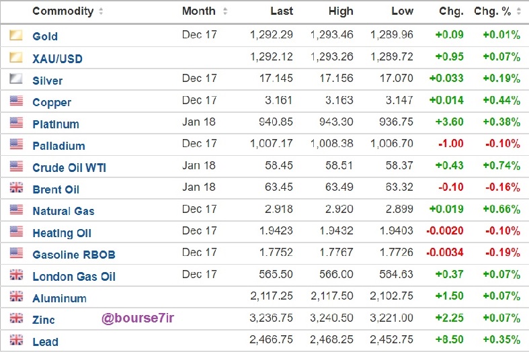Open the Lead commodity link
This screenshot has width=529, height=352.
pyautogui.click(x=45, y=342)
